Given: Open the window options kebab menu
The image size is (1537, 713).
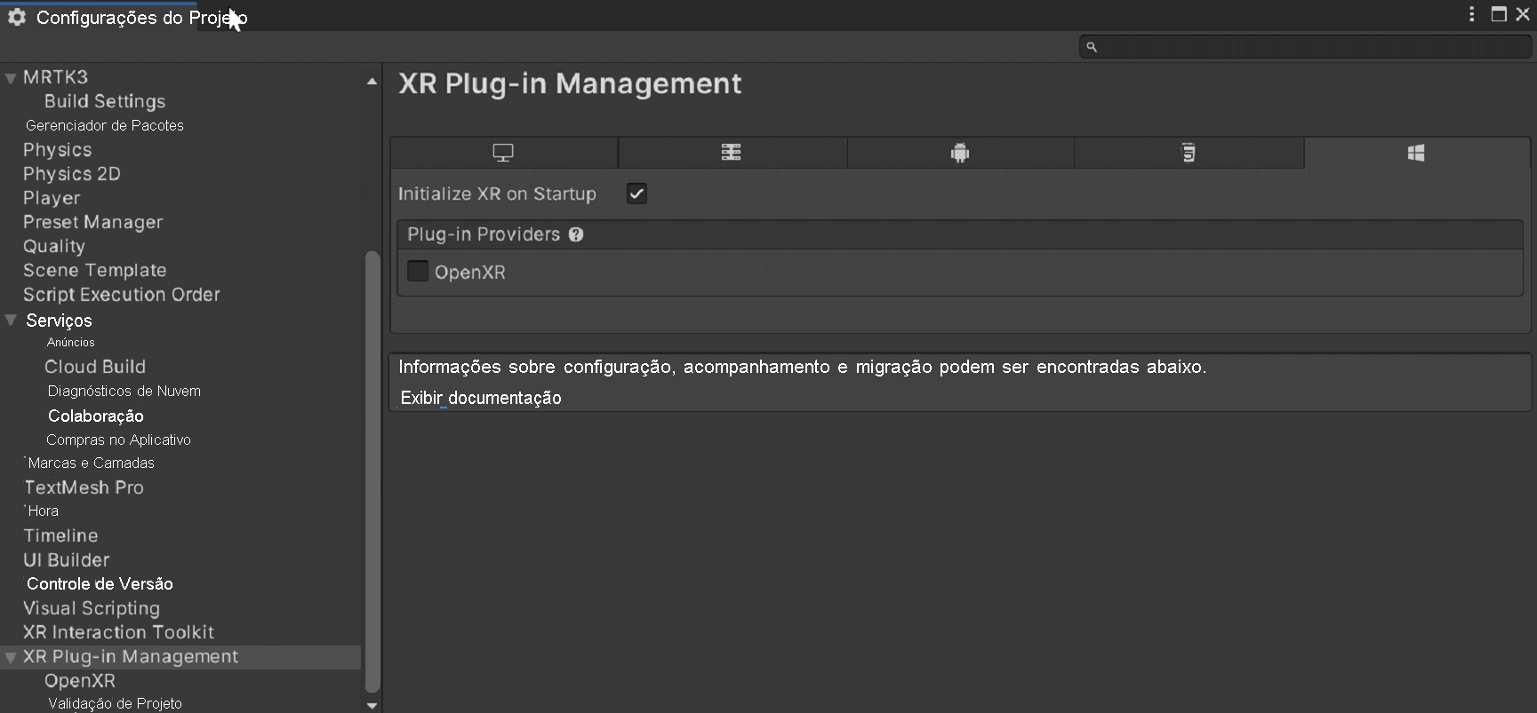Looking at the screenshot, I should coord(1472,14).
